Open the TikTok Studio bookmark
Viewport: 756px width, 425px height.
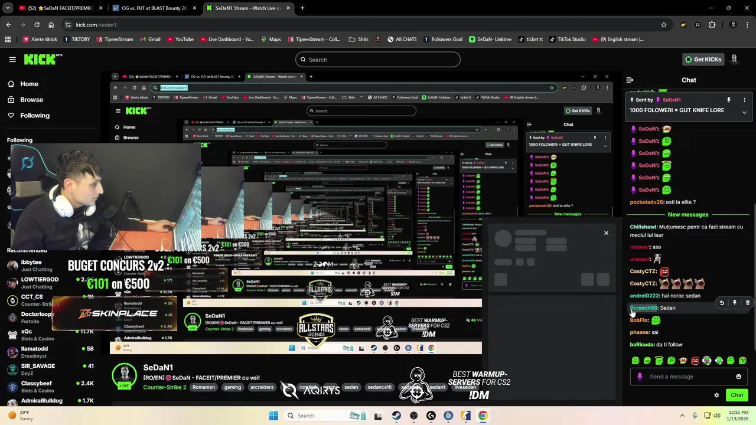tap(567, 40)
